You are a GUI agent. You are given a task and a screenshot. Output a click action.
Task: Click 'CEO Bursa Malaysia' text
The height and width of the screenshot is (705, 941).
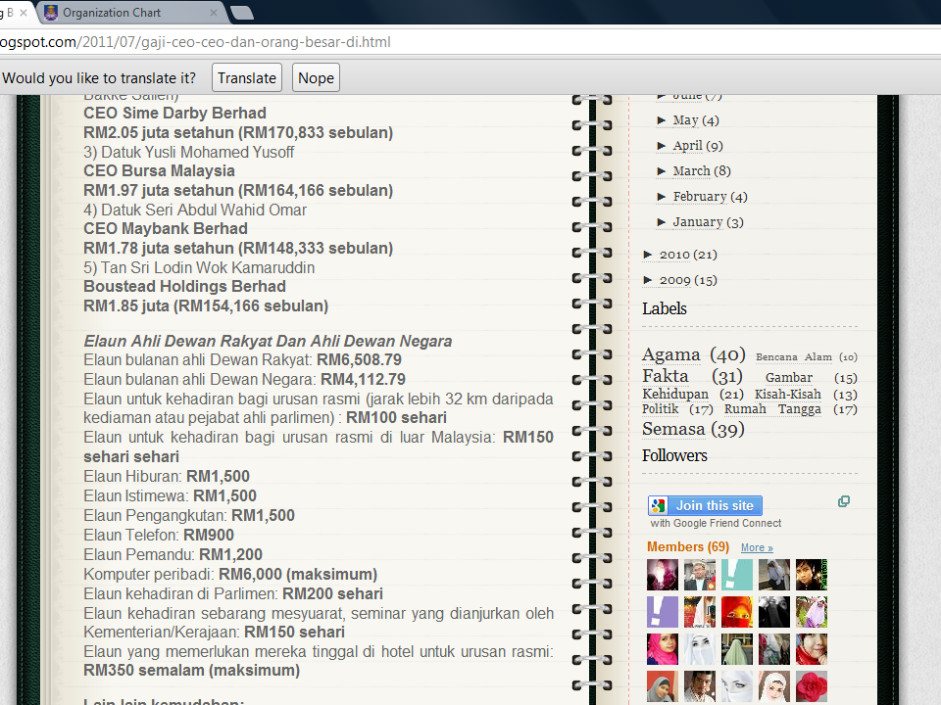[159, 170]
